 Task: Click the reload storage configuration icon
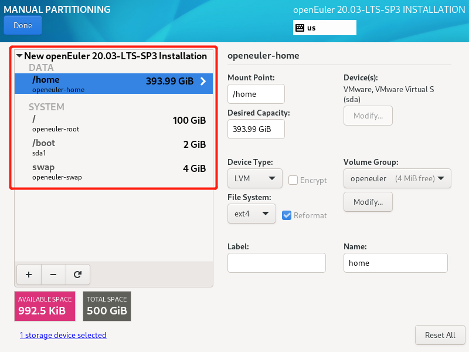pyautogui.click(x=78, y=275)
